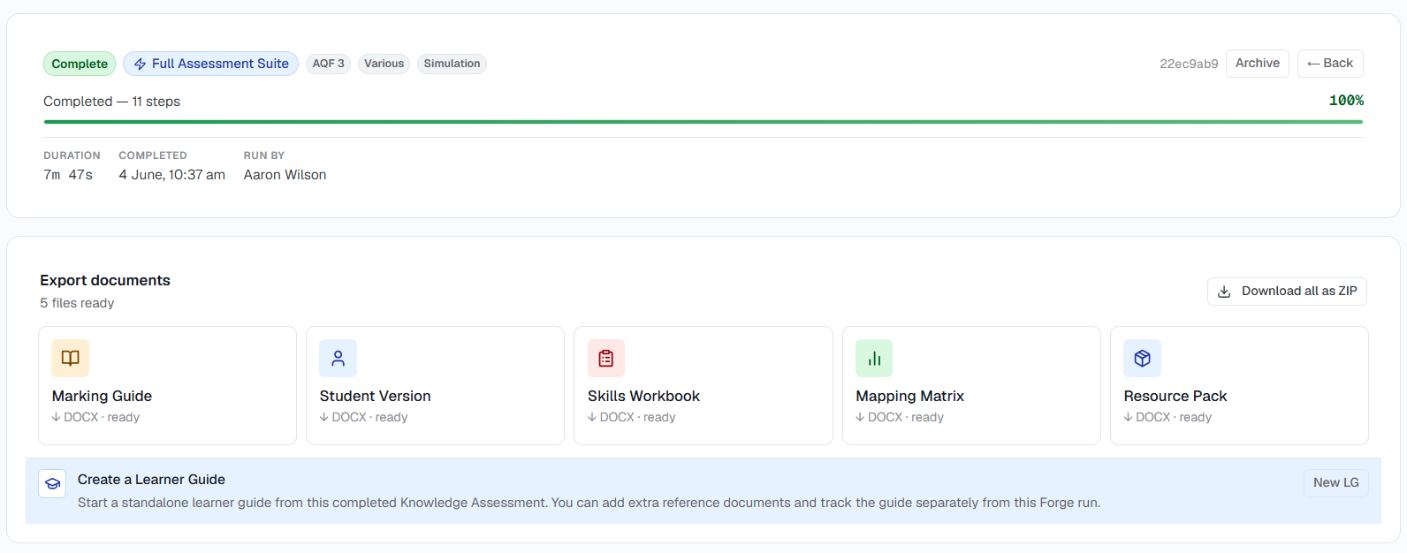1407x553 pixels.
Task: Click the Resource Pack box icon
Action: tap(1142, 358)
